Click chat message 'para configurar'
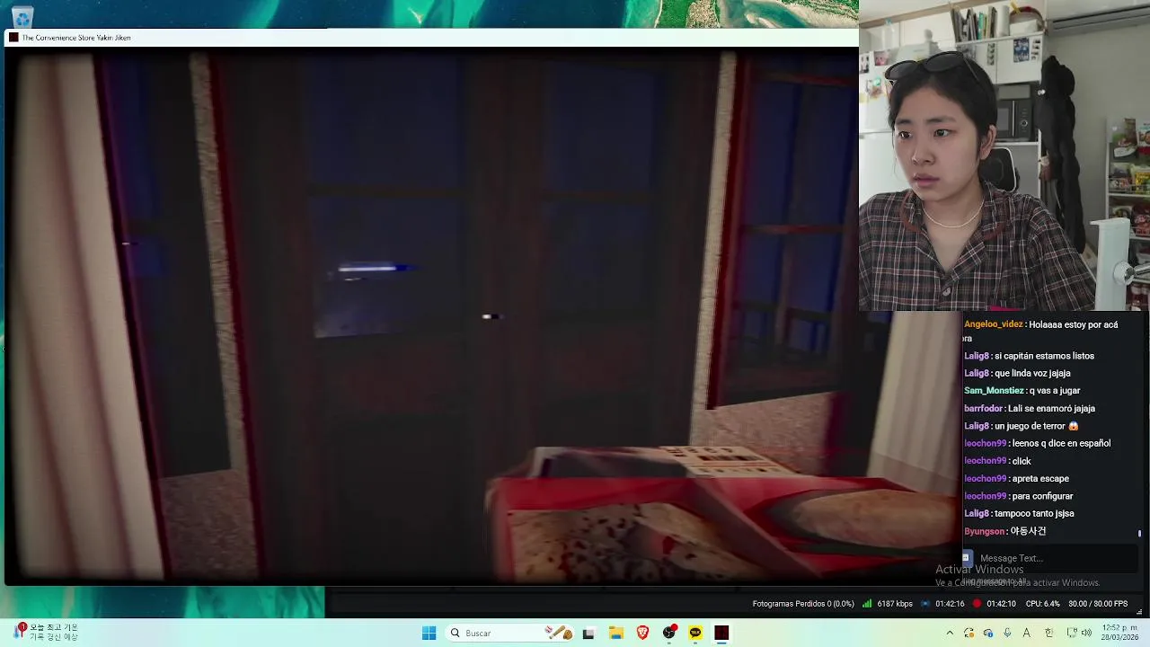 [1042, 496]
